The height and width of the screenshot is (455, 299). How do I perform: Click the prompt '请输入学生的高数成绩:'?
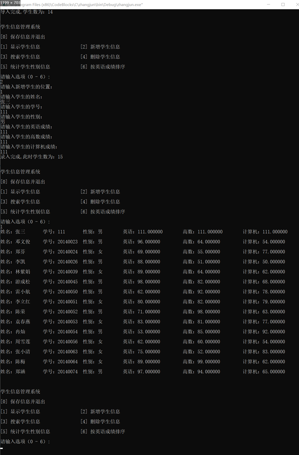[x=27, y=137]
